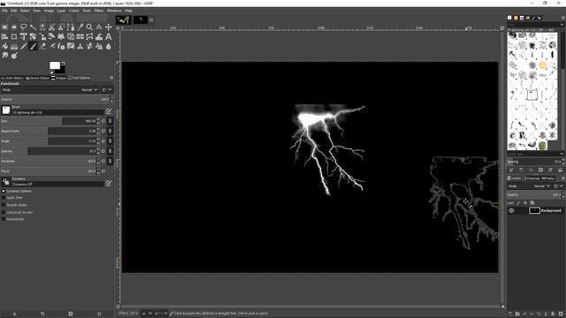Viewport: 566px width, 318px height.
Task: Toggle visibility of the Background layer
Action: pos(511,210)
